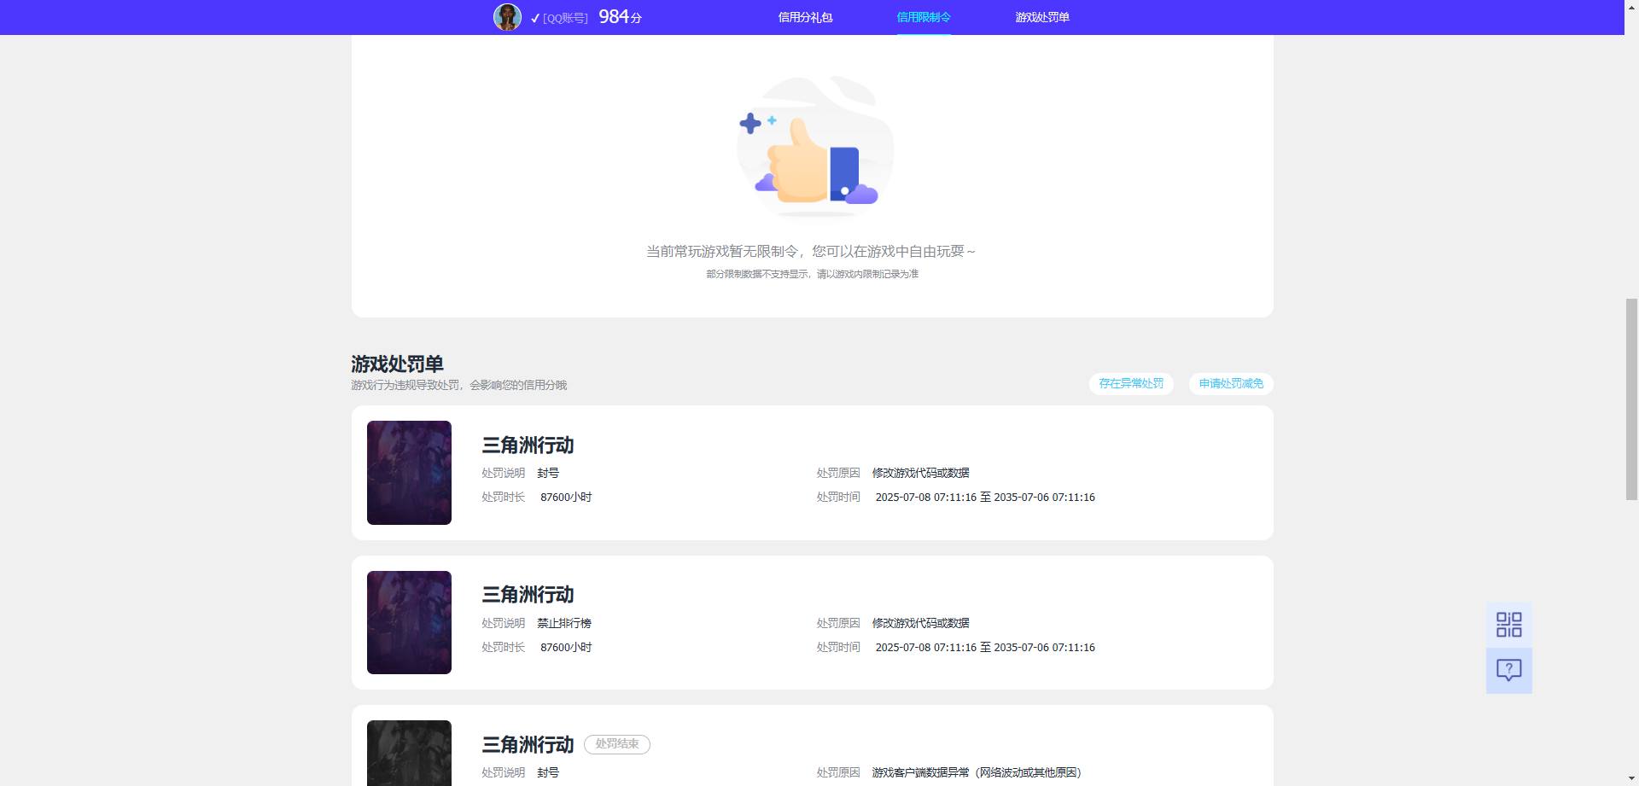Click the first 三角洲行动 game thumbnail

click(408, 473)
